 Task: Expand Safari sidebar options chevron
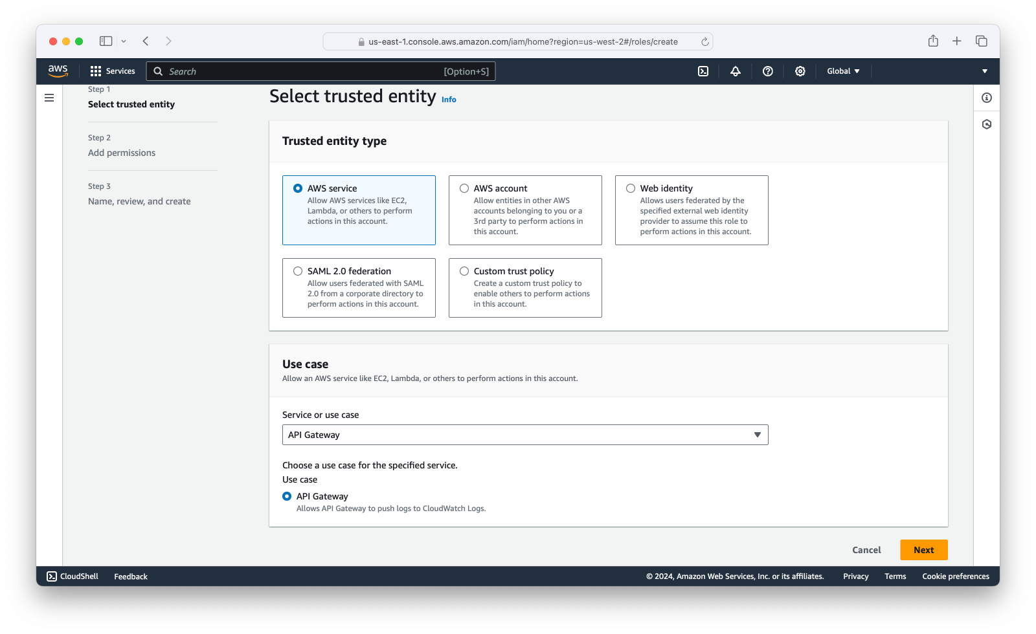[124, 41]
